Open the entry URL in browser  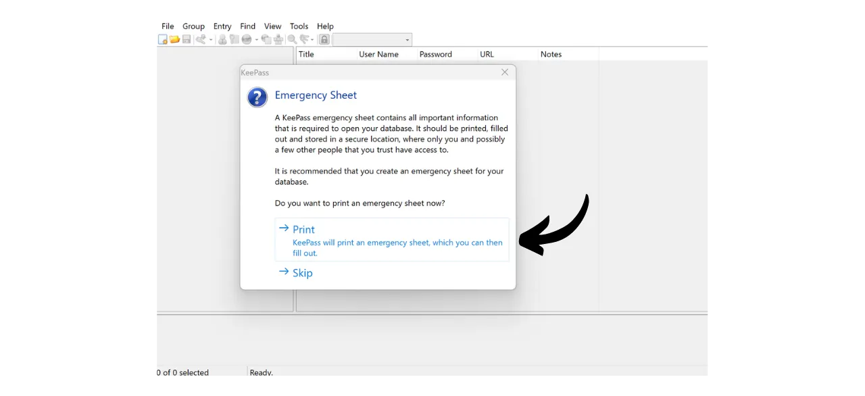pyautogui.click(x=246, y=39)
